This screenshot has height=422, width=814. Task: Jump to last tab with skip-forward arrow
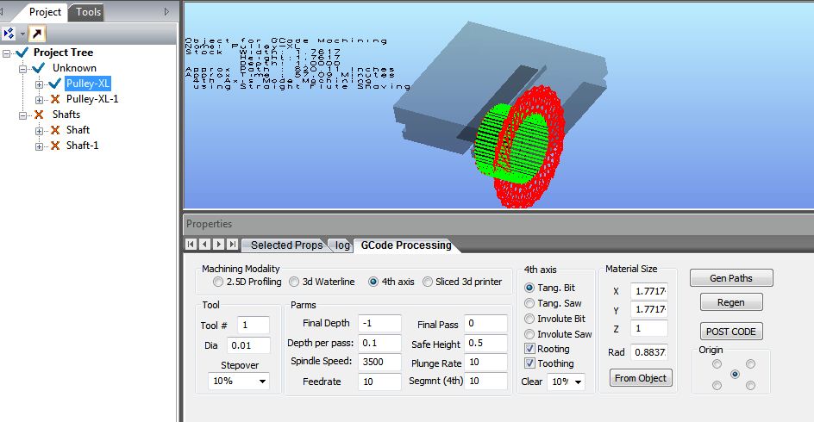pyautogui.click(x=231, y=245)
